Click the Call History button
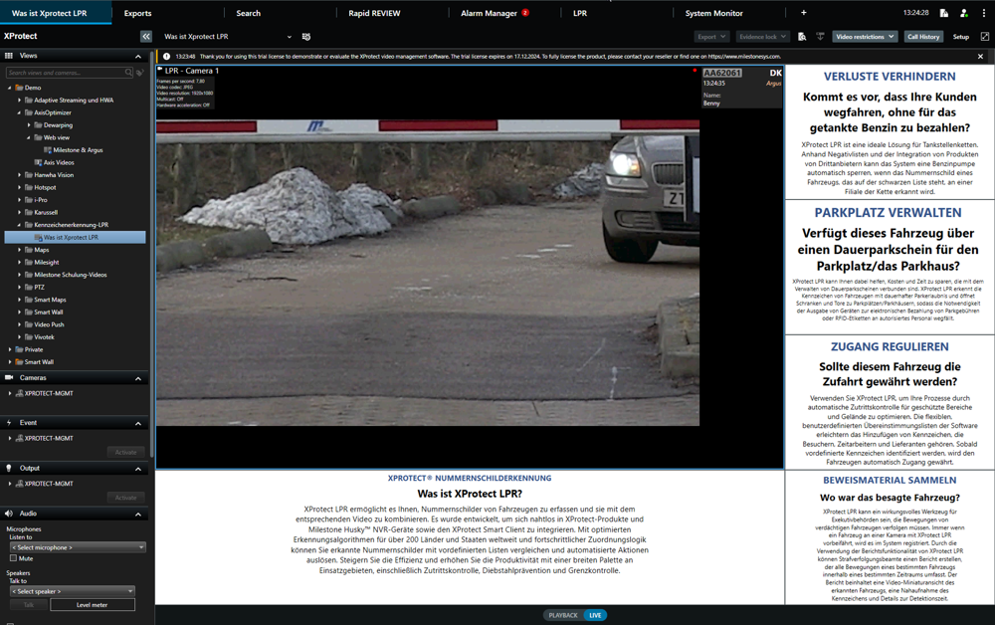The width and height of the screenshot is (995, 625). point(923,37)
